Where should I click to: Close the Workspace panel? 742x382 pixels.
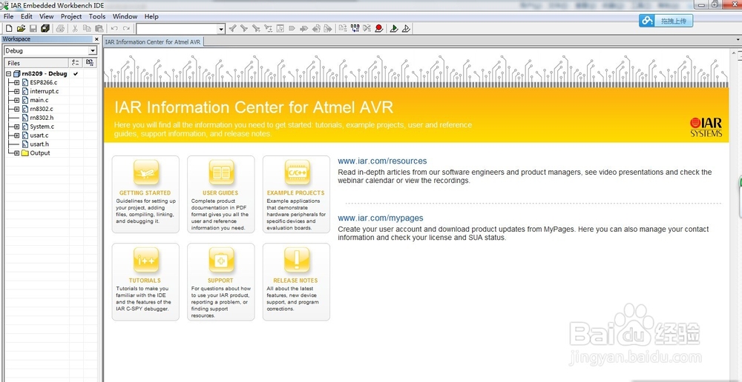96,39
